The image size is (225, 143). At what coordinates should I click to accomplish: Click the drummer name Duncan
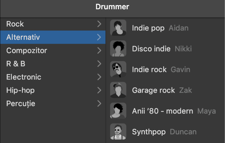tap(183, 132)
